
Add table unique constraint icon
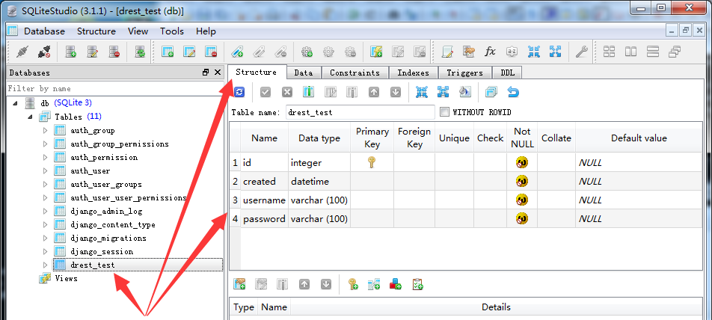point(396,284)
